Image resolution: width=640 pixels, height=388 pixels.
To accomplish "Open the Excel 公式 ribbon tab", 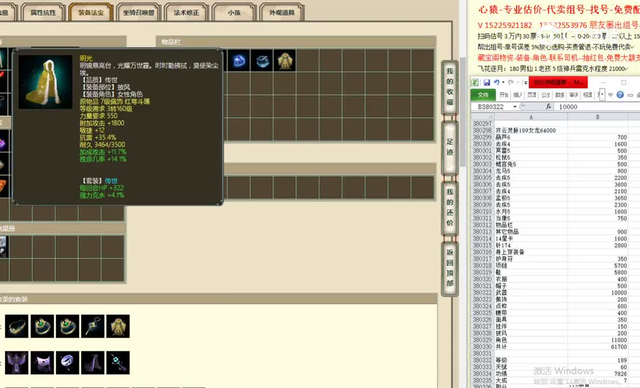I will tap(546, 95).
